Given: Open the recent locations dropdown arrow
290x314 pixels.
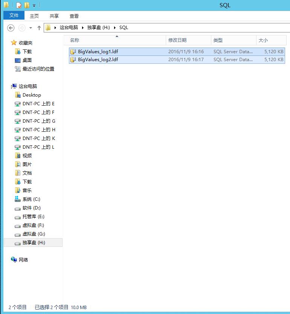Looking at the screenshot, I should [31, 28].
